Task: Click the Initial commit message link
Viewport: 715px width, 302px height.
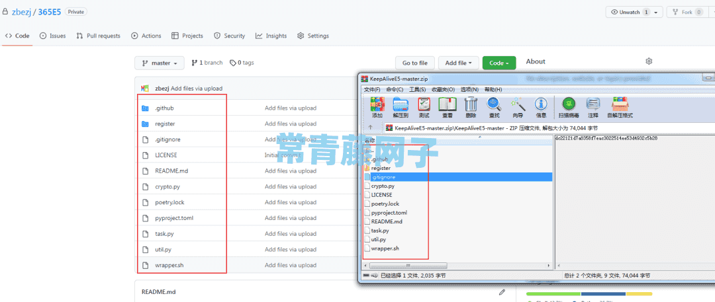Action: (x=283, y=155)
